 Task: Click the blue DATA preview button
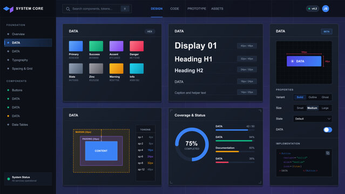click(304, 61)
